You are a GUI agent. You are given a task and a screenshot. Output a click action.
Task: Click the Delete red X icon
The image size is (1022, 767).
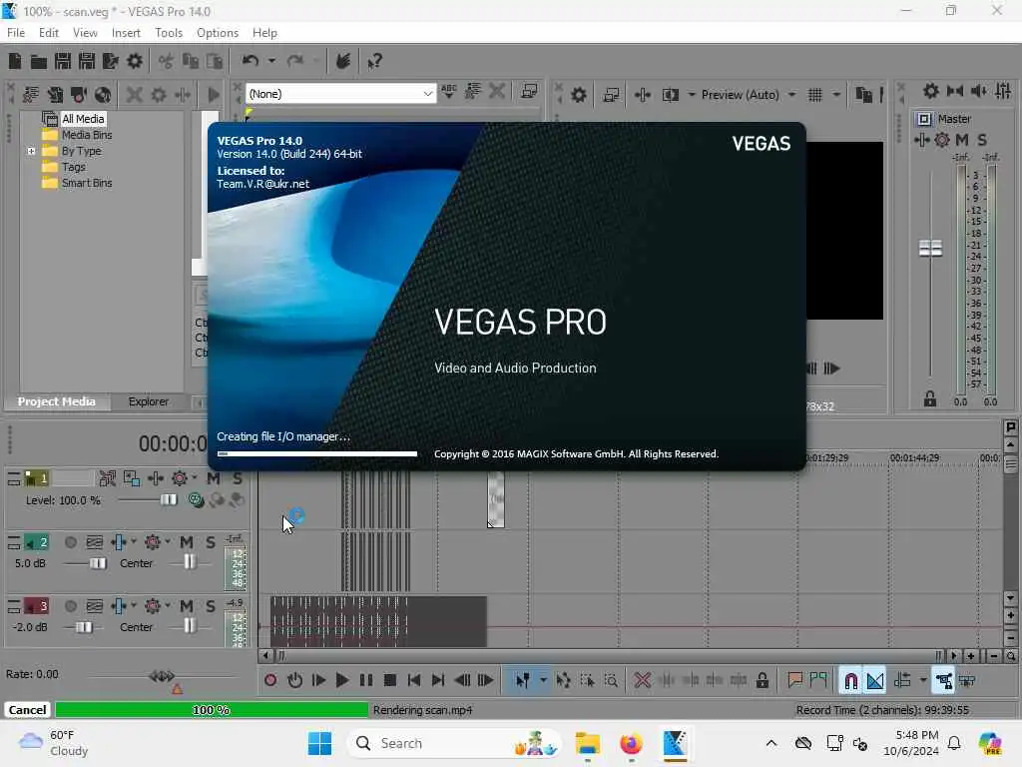tap(642, 681)
